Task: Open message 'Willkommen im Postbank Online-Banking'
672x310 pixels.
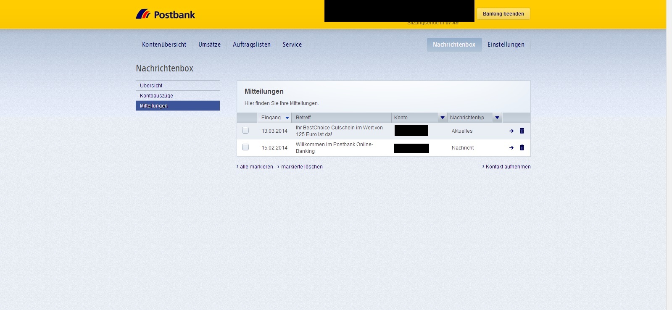Action: point(335,148)
